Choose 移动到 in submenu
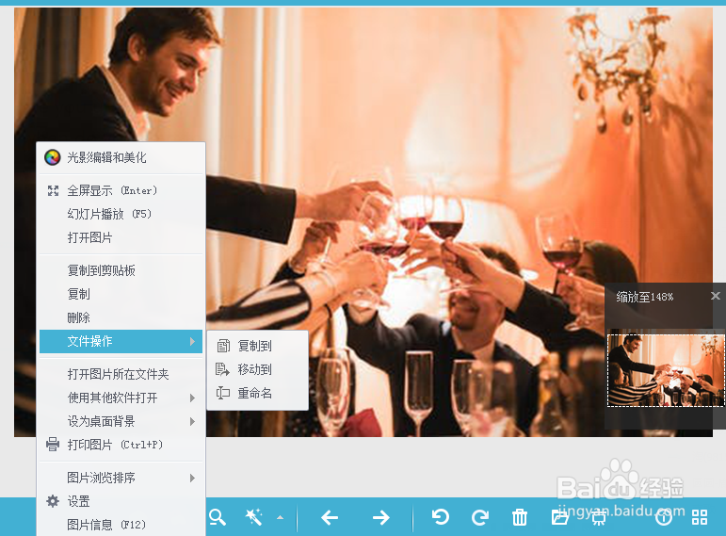 tap(257, 369)
